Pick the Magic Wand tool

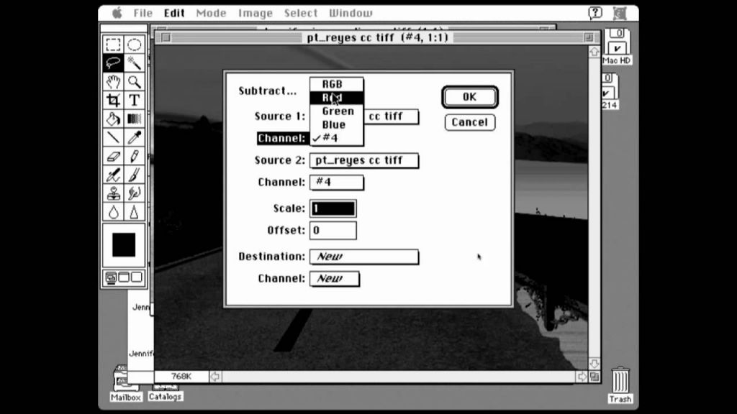(x=134, y=63)
